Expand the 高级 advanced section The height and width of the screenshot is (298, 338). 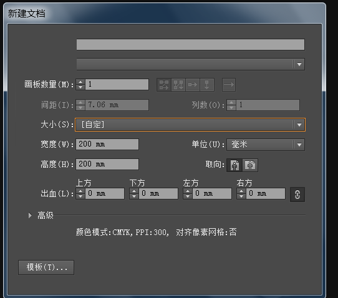(30, 215)
